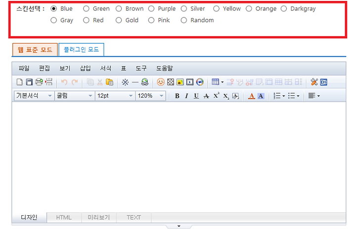Image resolution: width=356 pixels, height=231 pixels.
Task: Toggle italic formatting
Action: point(186,96)
